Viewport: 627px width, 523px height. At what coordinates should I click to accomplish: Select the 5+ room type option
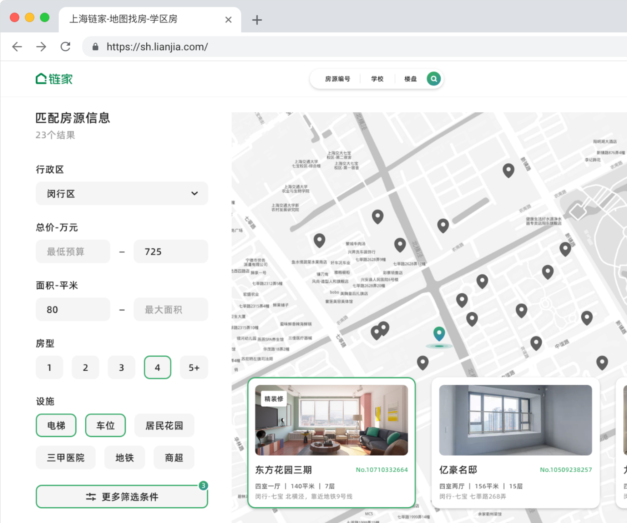point(194,367)
